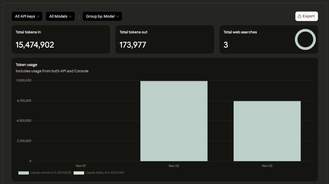
Task: Click the claude-haiku-4-5-20251001 legend label
Action: click(x=105, y=173)
